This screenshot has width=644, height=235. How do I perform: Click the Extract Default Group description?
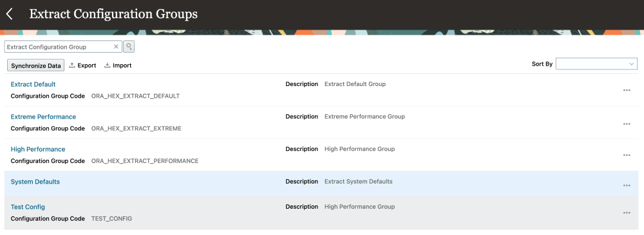coord(355,84)
